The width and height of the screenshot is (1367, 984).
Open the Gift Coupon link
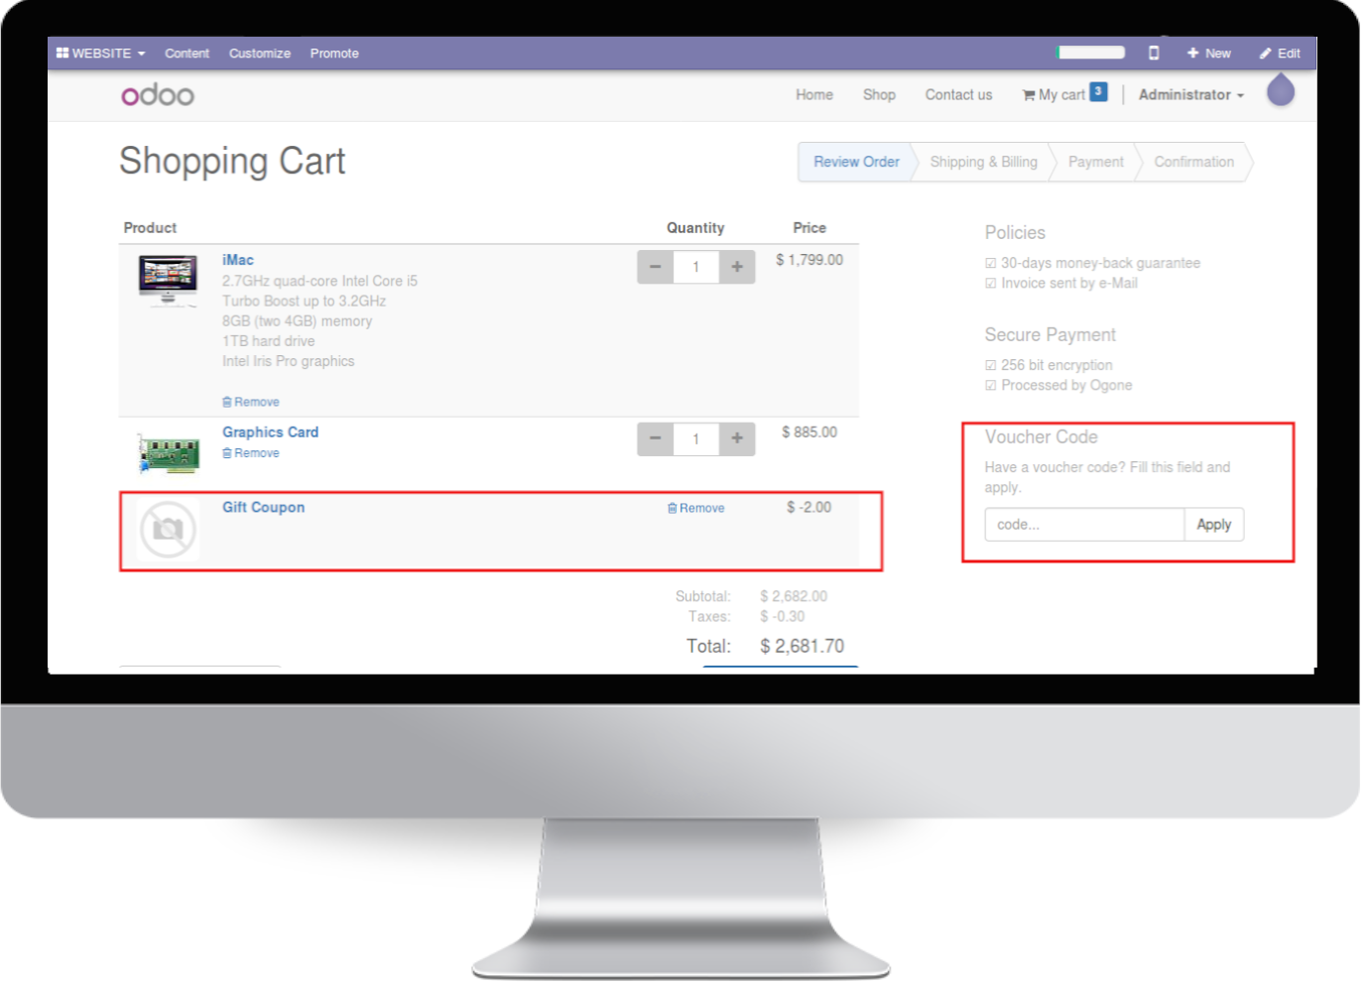pos(263,507)
